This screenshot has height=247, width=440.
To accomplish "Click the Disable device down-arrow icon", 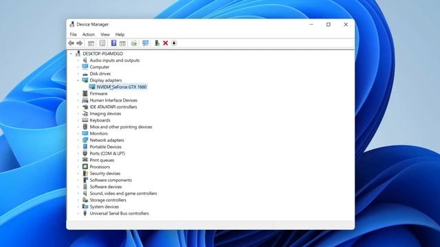I will [x=174, y=43].
